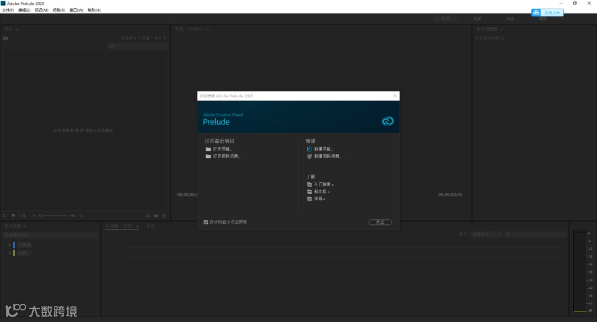Click the folder icon beside 打开团队项目
This screenshot has height=322, width=597.
[208, 156]
